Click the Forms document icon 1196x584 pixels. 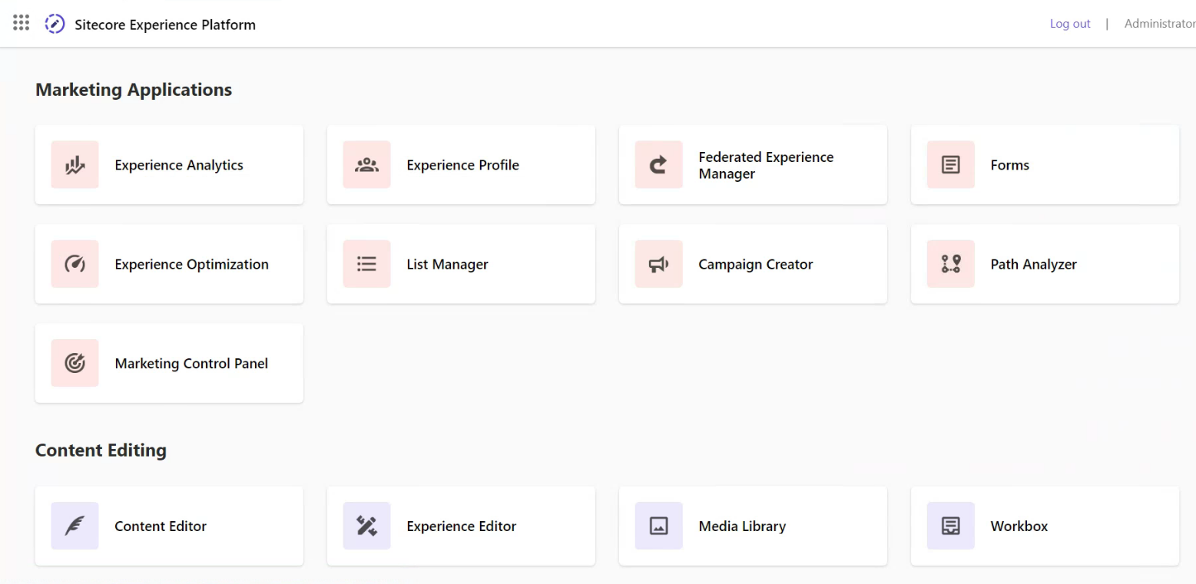pyautogui.click(x=950, y=165)
